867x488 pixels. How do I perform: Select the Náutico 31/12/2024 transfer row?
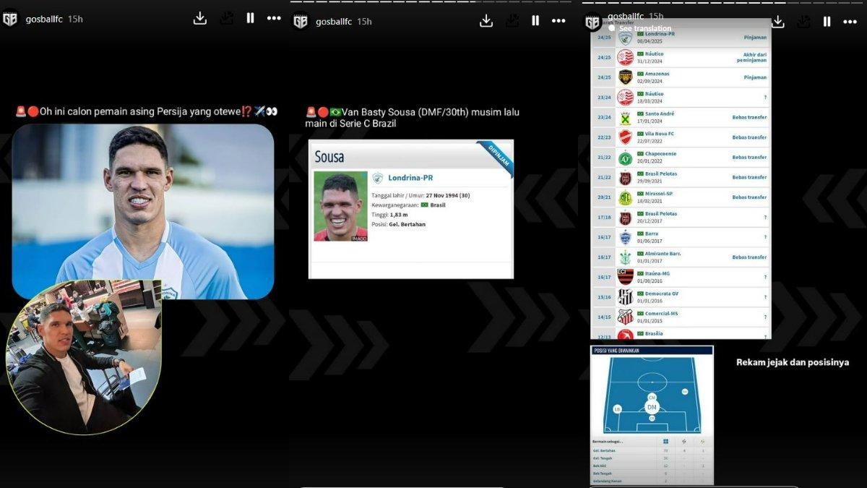click(x=681, y=57)
